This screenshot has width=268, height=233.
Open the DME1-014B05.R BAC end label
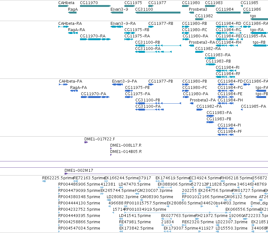[x=126, y=152]
